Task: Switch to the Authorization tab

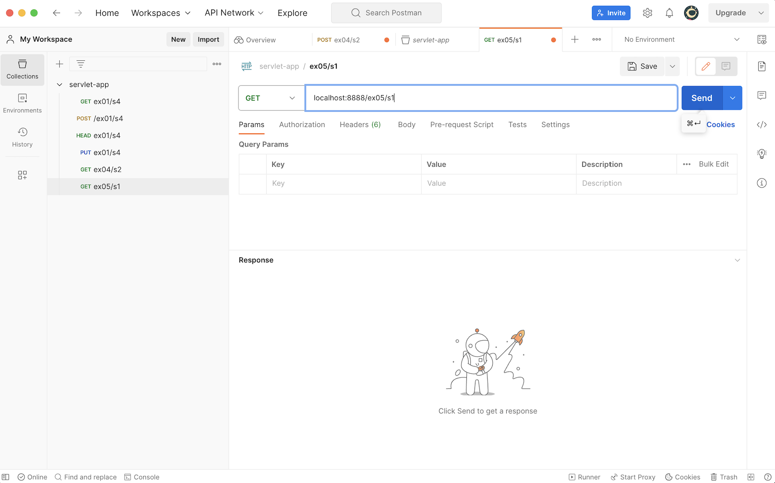Action: click(302, 125)
